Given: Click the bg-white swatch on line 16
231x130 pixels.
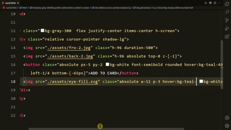Looking at the screenshot, I should (x=108, y=64).
